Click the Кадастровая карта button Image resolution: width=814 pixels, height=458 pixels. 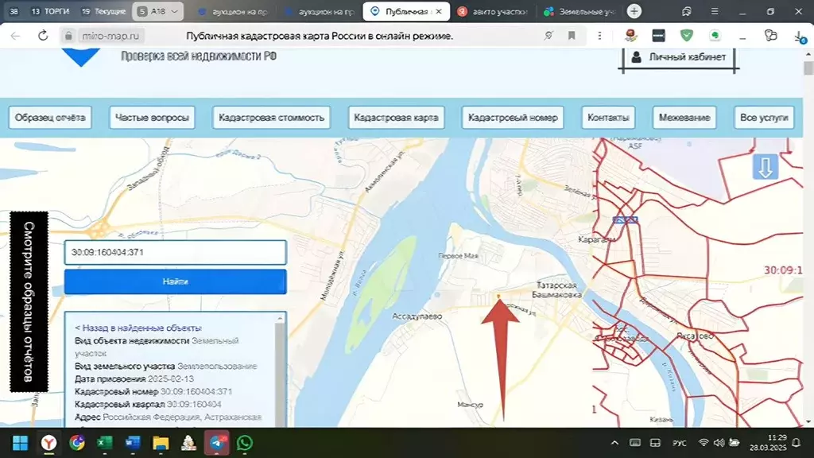pyautogui.click(x=396, y=118)
